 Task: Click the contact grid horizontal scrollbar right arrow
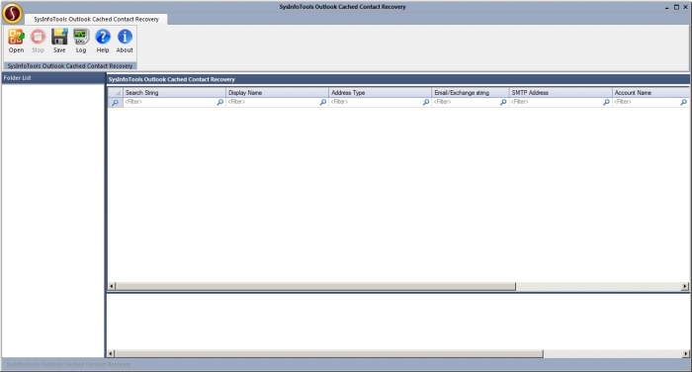(685, 286)
